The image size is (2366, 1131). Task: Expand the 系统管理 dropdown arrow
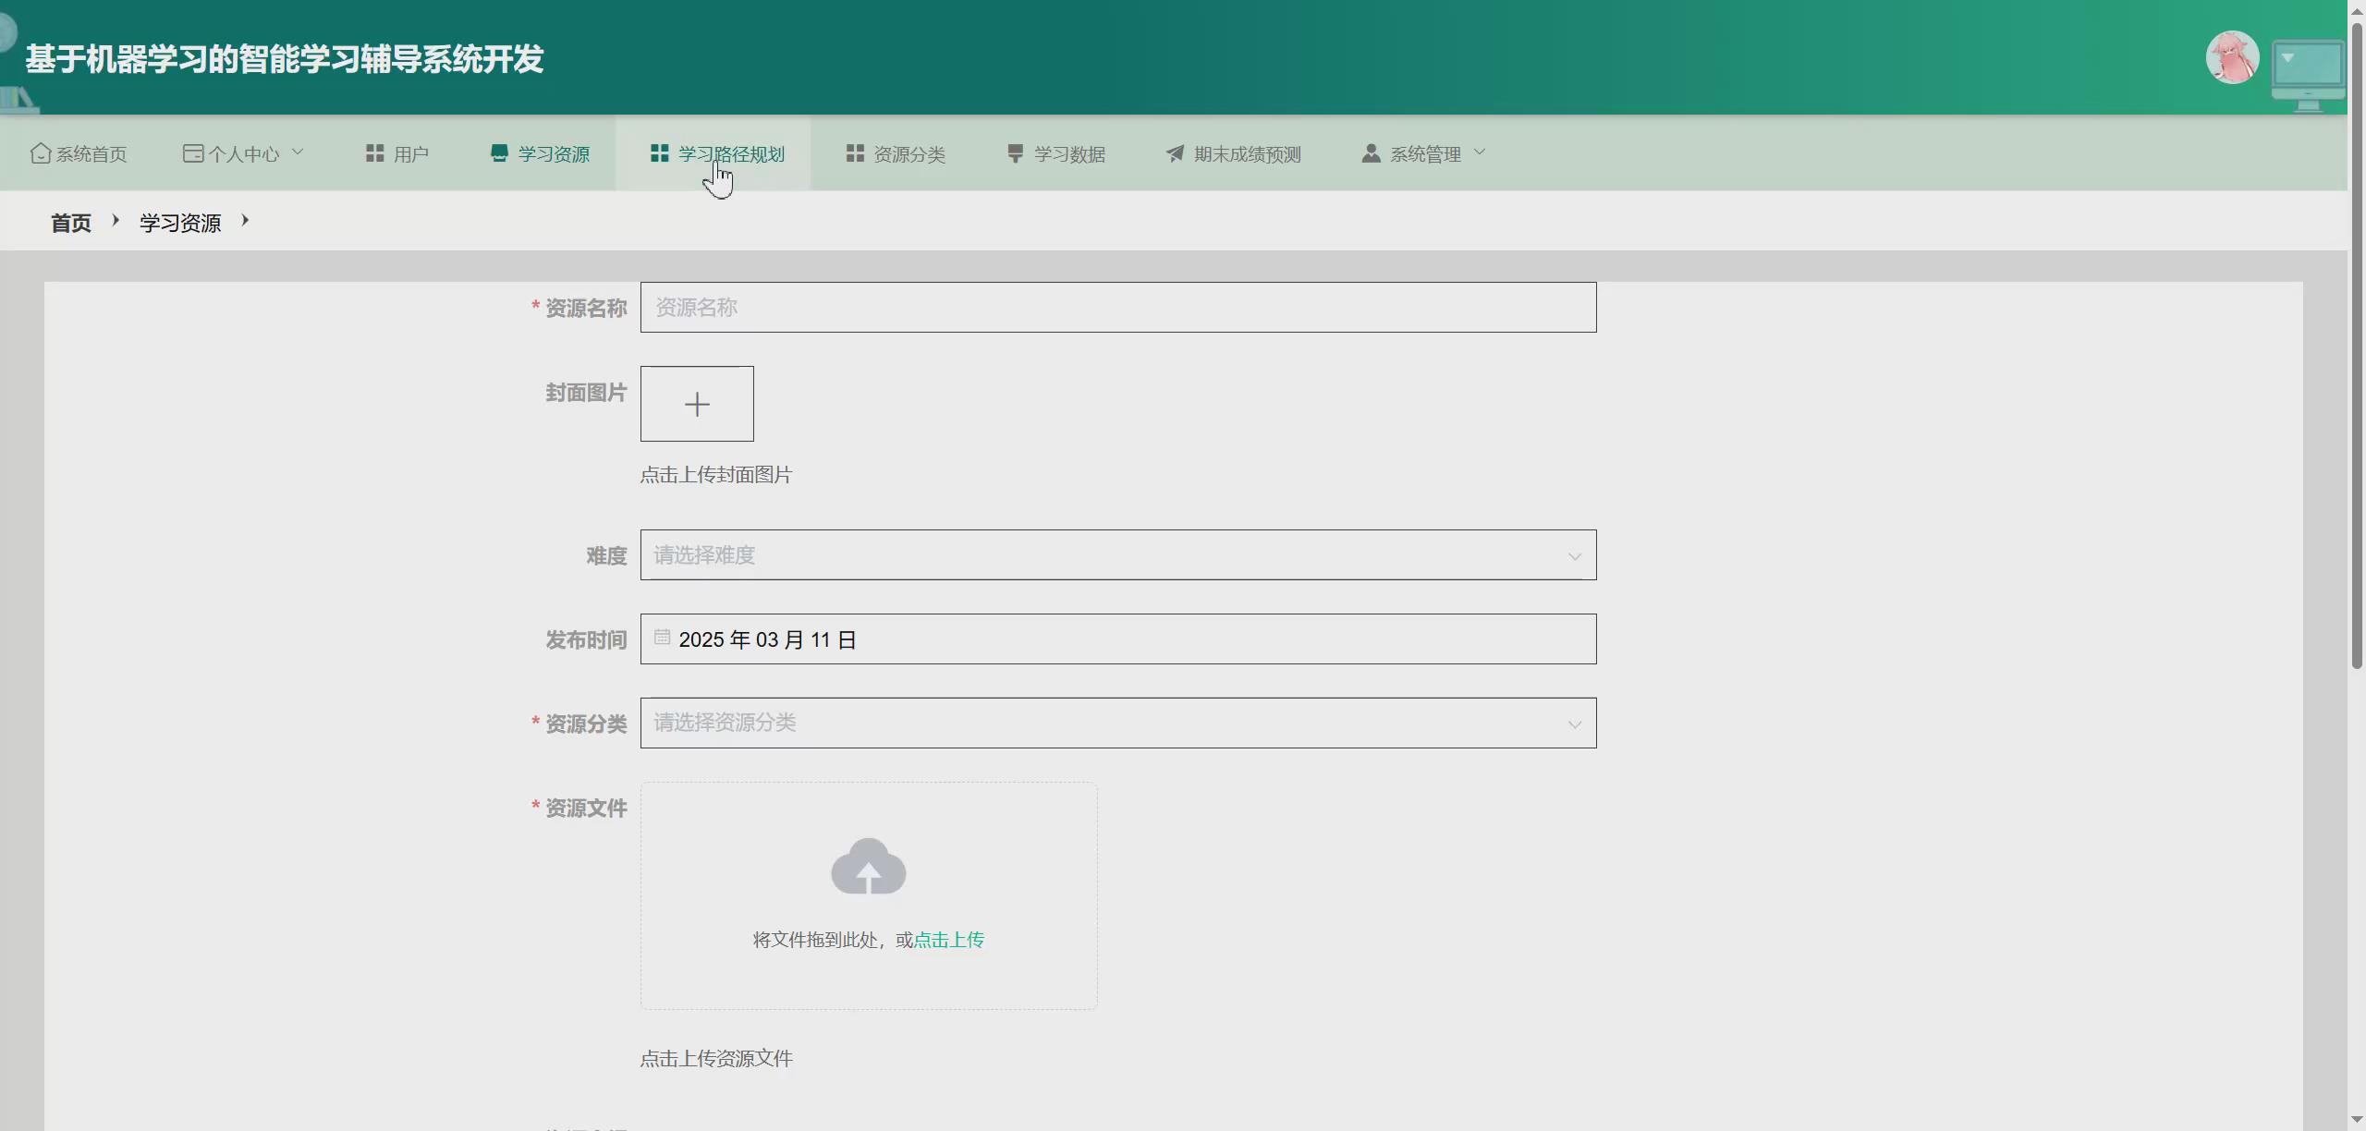click(x=1480, y=152)
